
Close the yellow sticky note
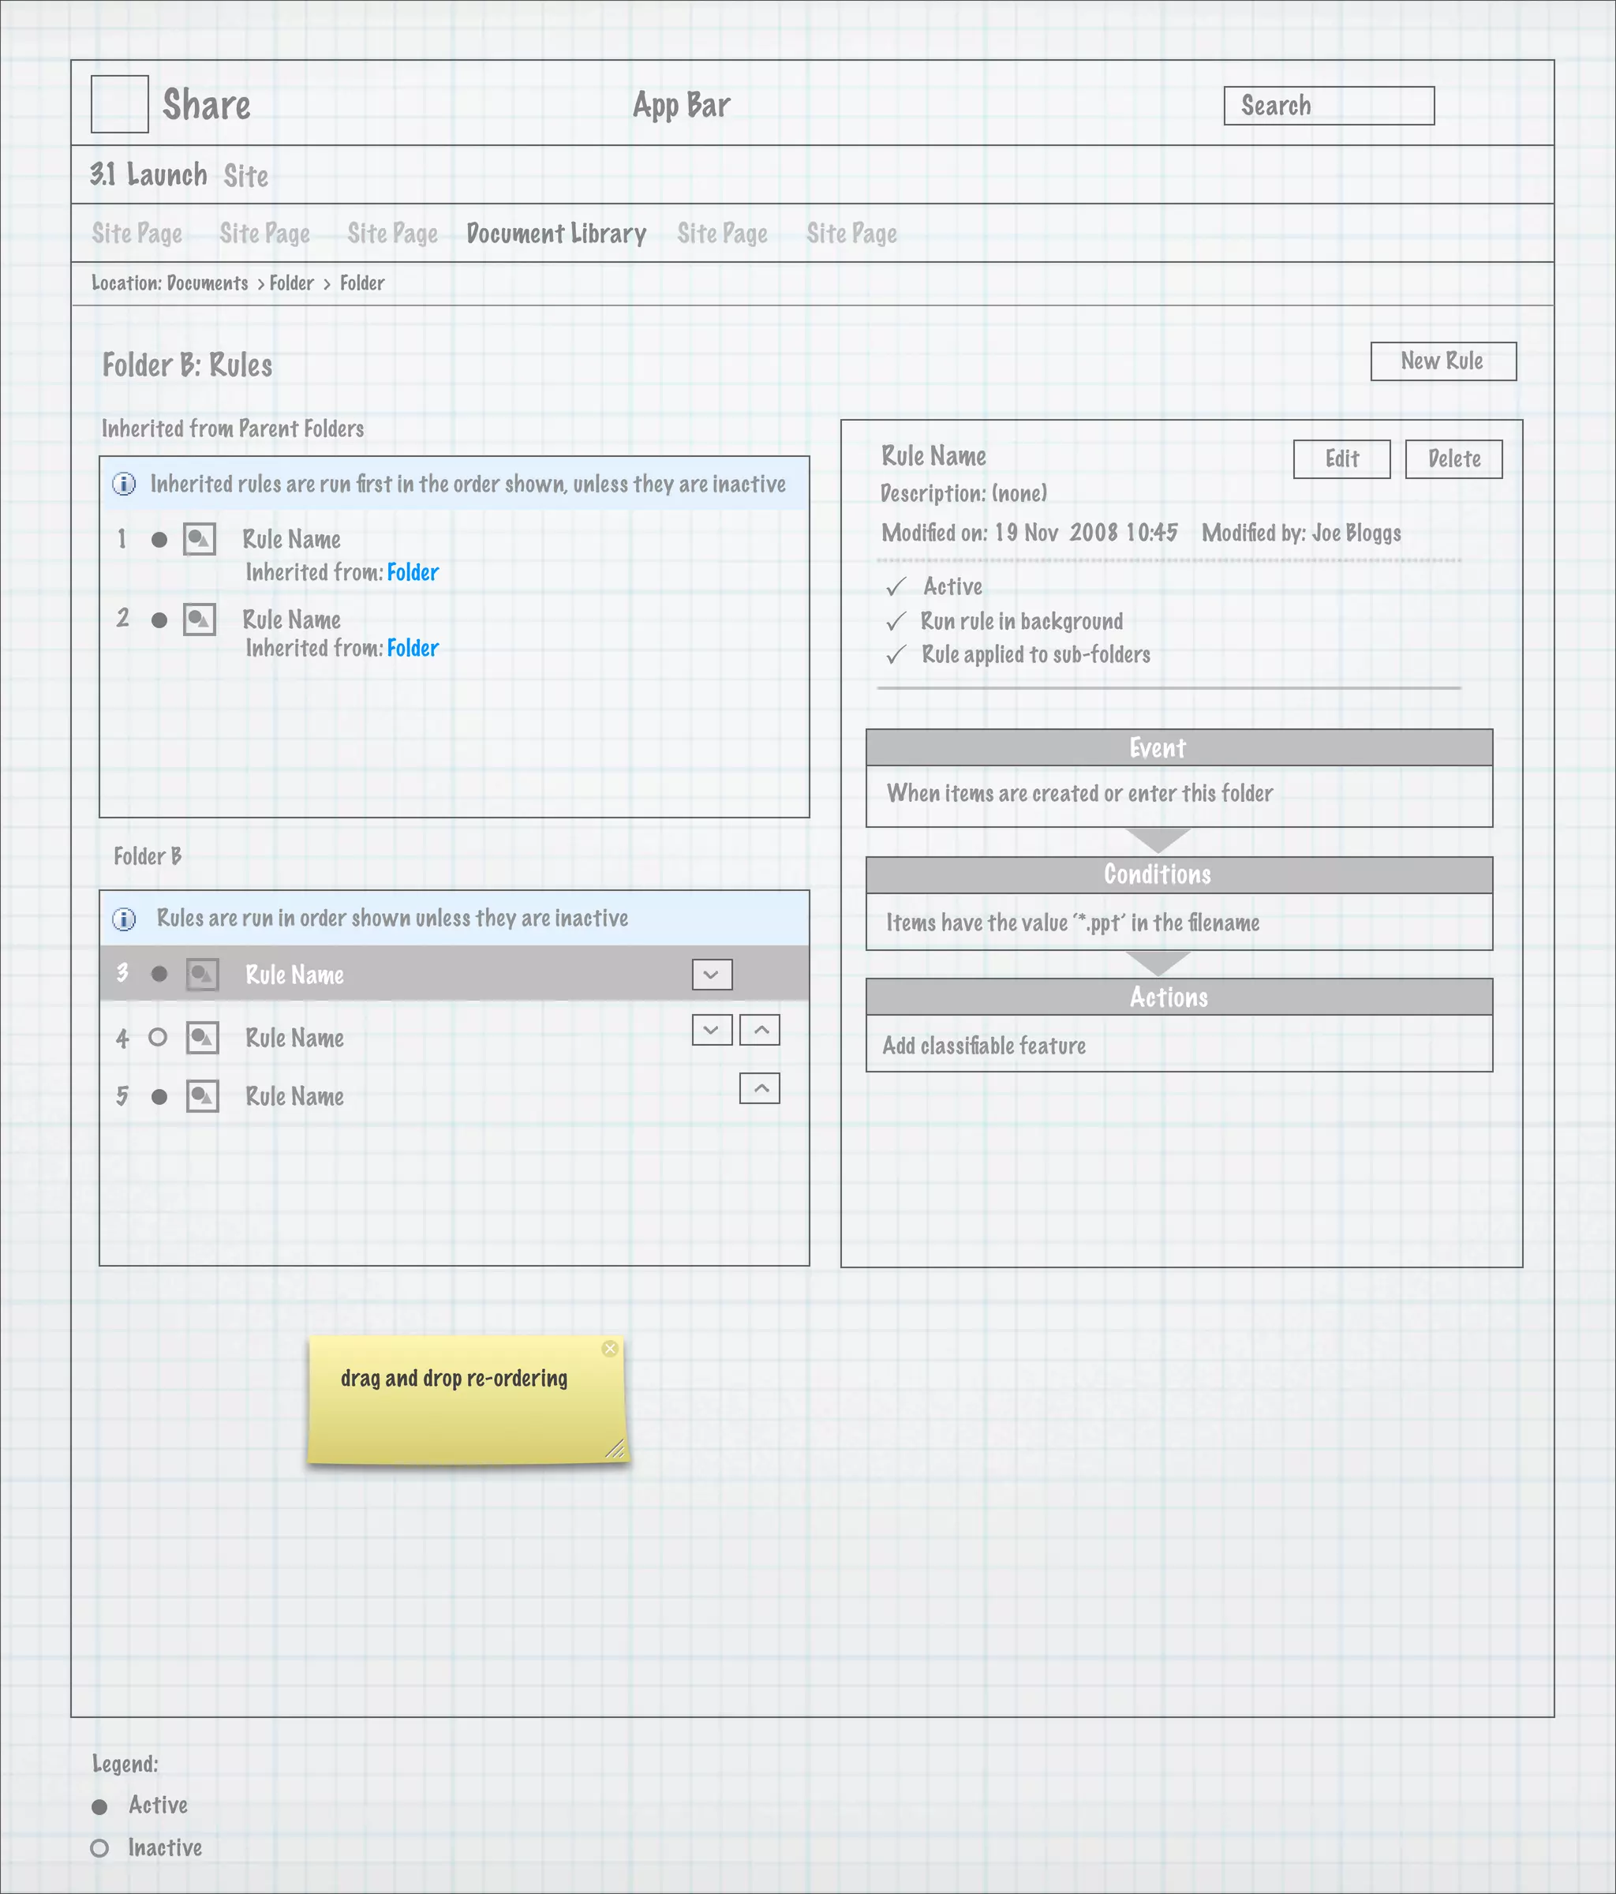[610, 1348]
